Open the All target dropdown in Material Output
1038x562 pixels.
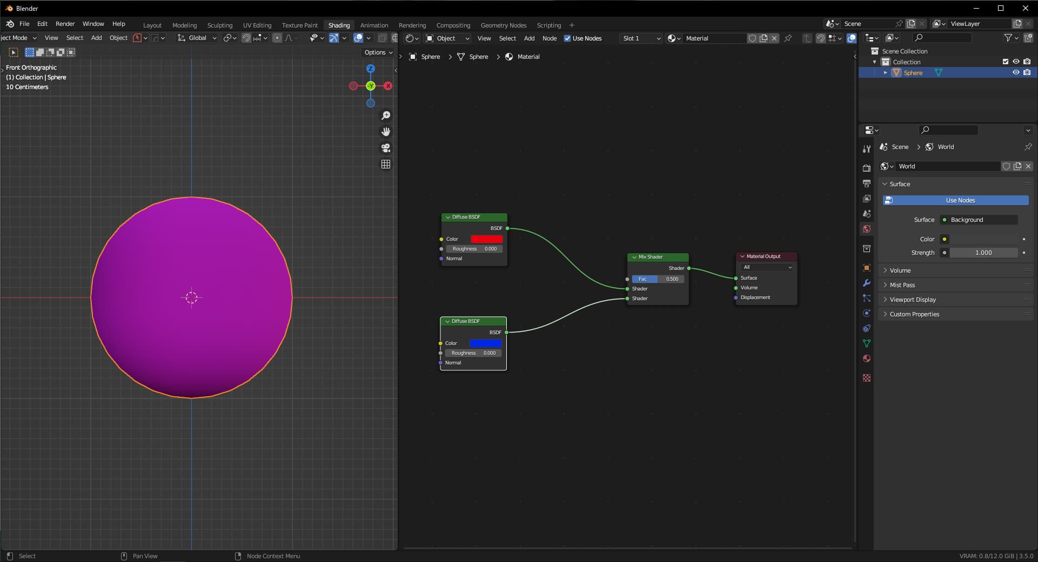tap(767, 267)
